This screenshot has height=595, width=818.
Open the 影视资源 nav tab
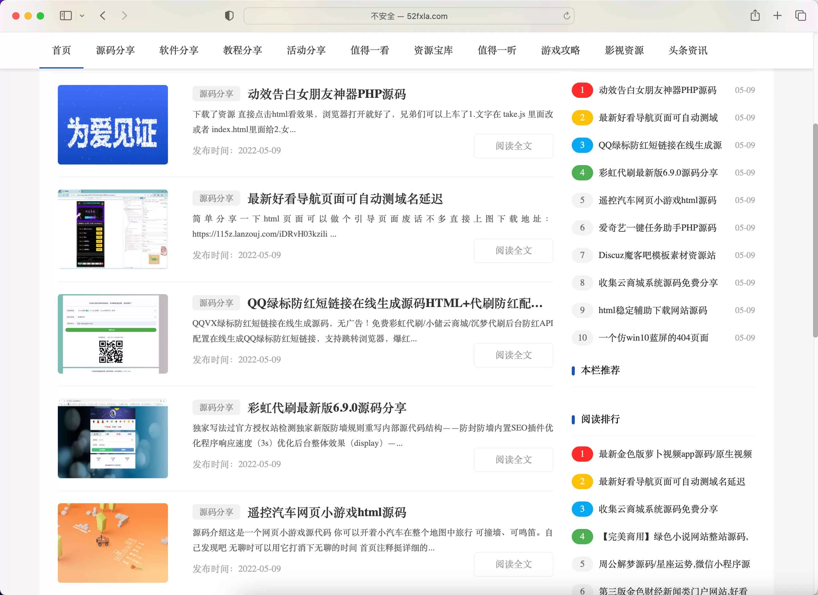pos(624,50)
